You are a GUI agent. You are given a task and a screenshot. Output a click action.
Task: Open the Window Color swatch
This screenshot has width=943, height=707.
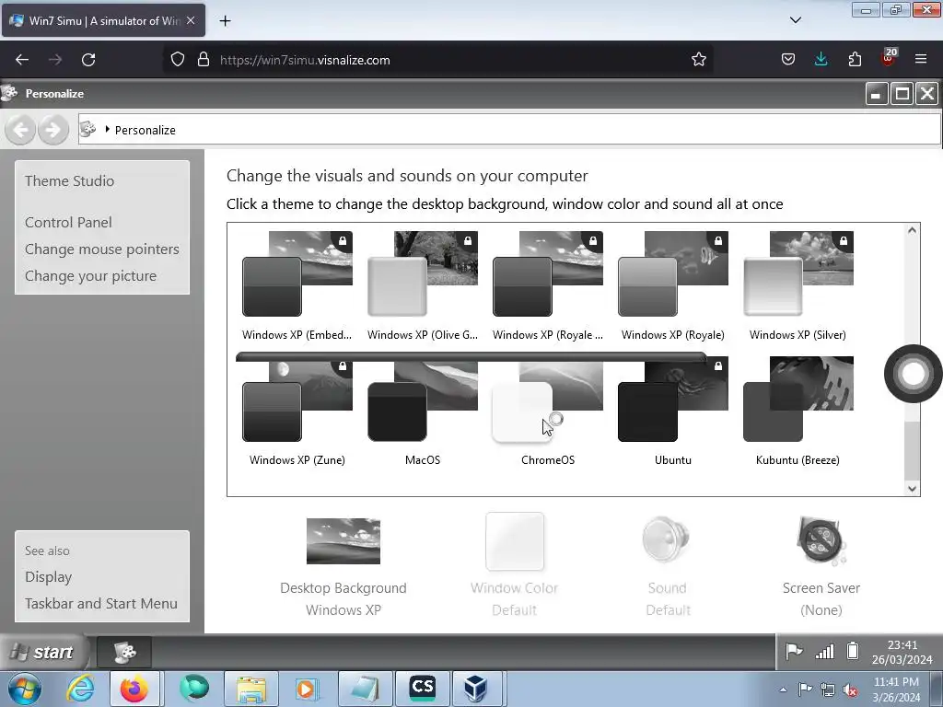tap(515, 541)
